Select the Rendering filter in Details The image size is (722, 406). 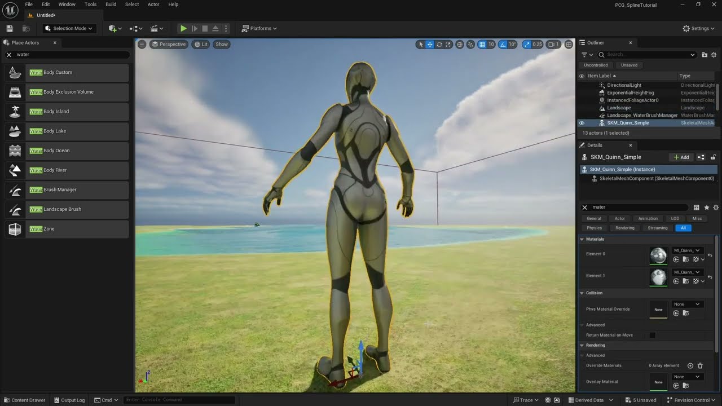pos(624,228)
